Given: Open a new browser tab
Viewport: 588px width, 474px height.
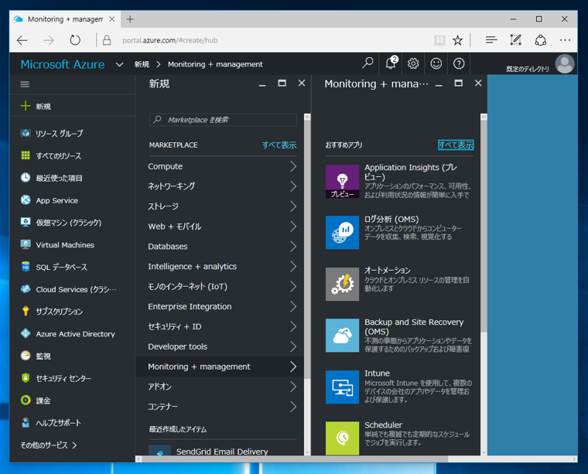Looking at the screenshot, I should pyautogui.click(x=130, y=19).
